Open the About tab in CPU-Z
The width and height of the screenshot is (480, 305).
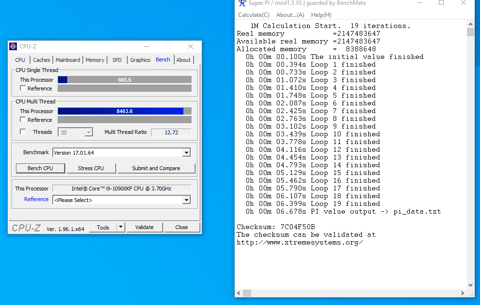tap(183, 60)
